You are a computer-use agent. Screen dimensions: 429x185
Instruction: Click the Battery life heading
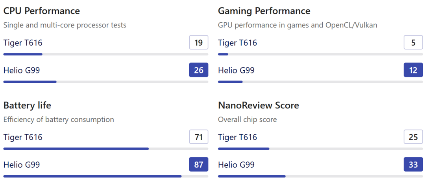pyautogui.click(x=27, y=105)
